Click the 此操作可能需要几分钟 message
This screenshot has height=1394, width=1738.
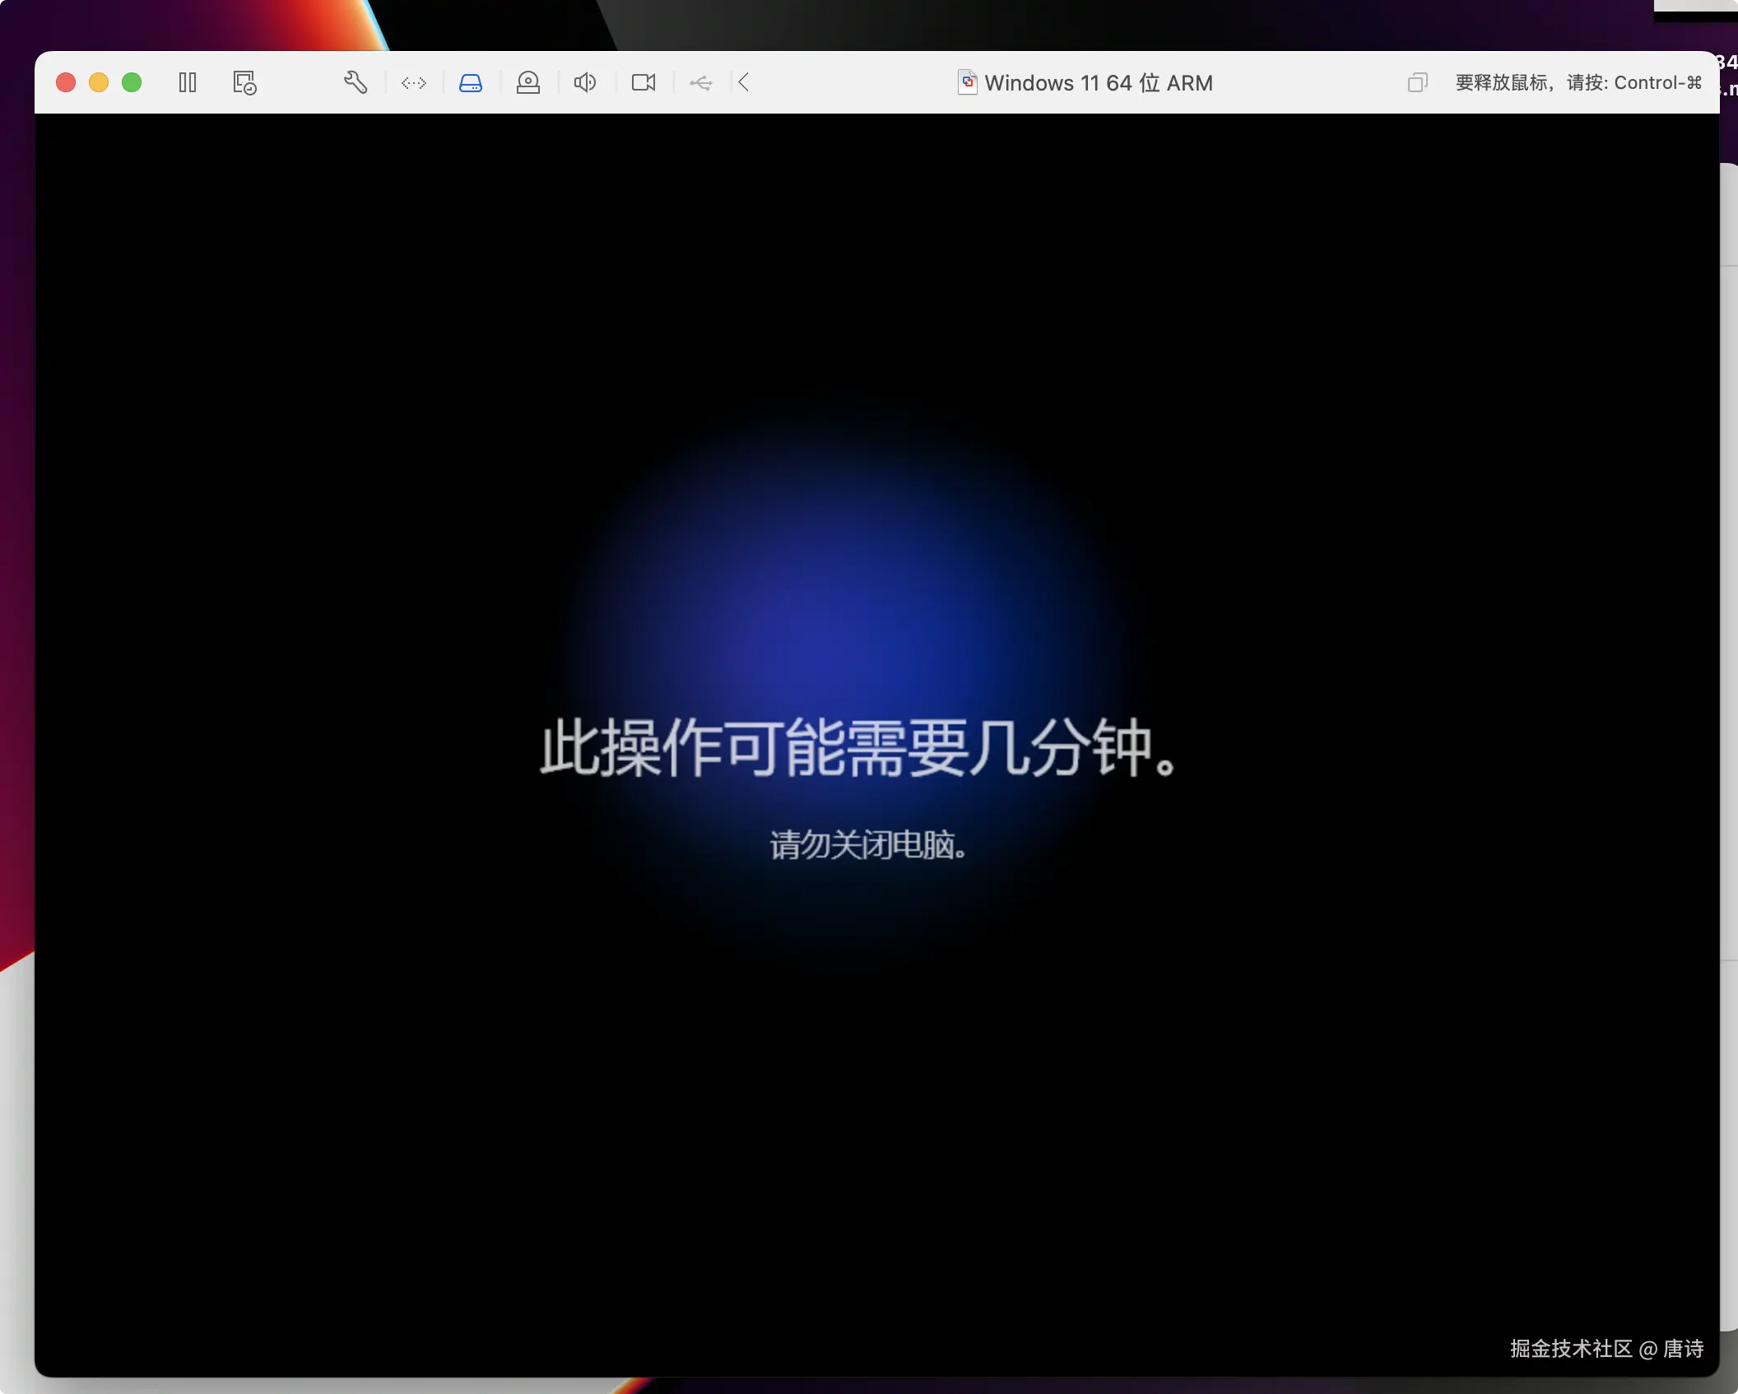click(x=860, y=747)
